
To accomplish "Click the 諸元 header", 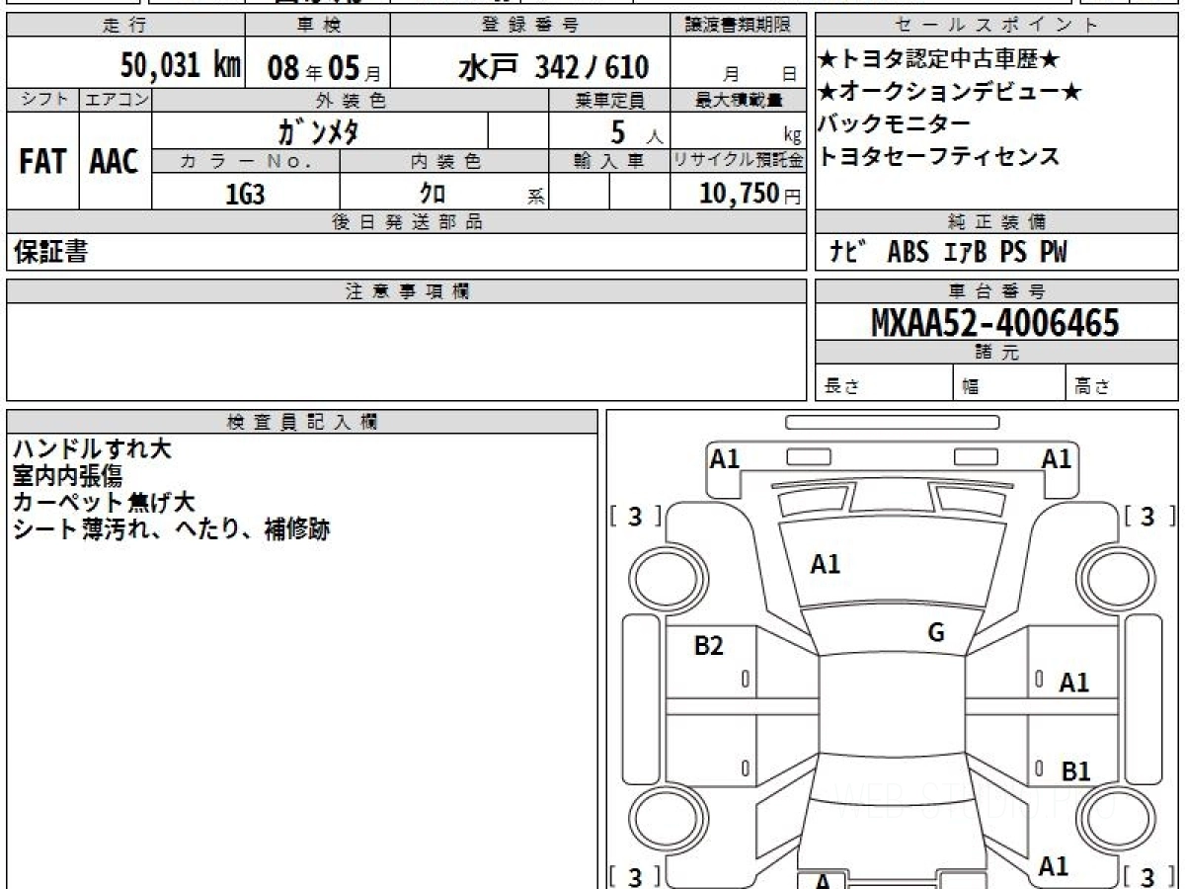I will coord(997,353).
